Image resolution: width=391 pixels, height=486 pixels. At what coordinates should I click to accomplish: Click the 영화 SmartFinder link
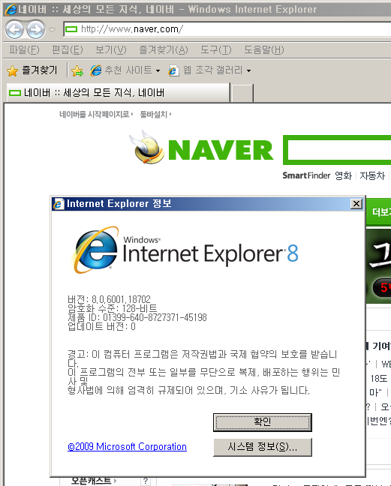pyautogui.click(x=343, y=175)
